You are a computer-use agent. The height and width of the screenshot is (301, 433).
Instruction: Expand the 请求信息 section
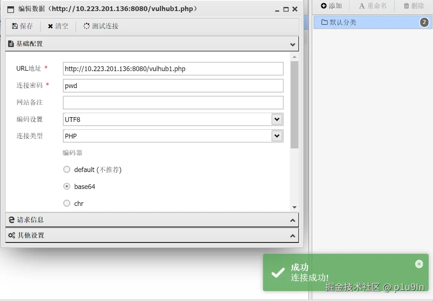pos(152,220)
